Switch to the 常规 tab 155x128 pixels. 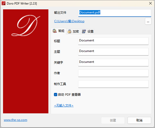click(x=58, y=31)
